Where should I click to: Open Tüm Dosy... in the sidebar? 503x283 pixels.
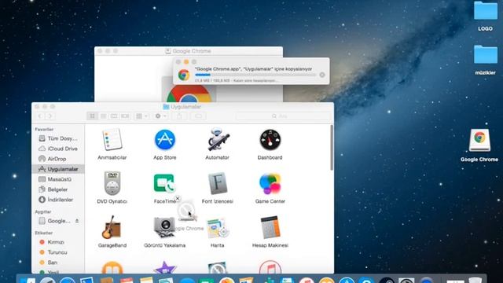pyautogui.click(x=58, y=138)
